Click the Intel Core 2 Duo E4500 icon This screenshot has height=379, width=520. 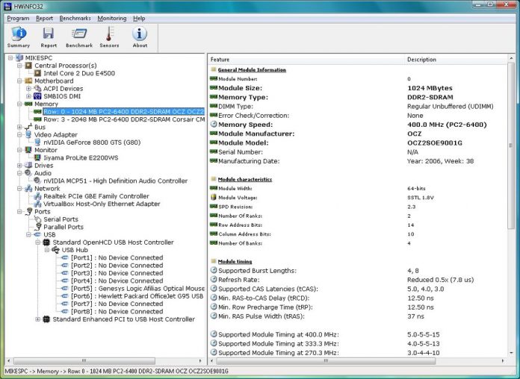click(38, 73)
